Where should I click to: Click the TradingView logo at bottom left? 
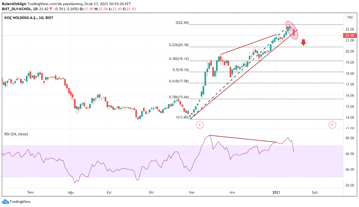16,202
